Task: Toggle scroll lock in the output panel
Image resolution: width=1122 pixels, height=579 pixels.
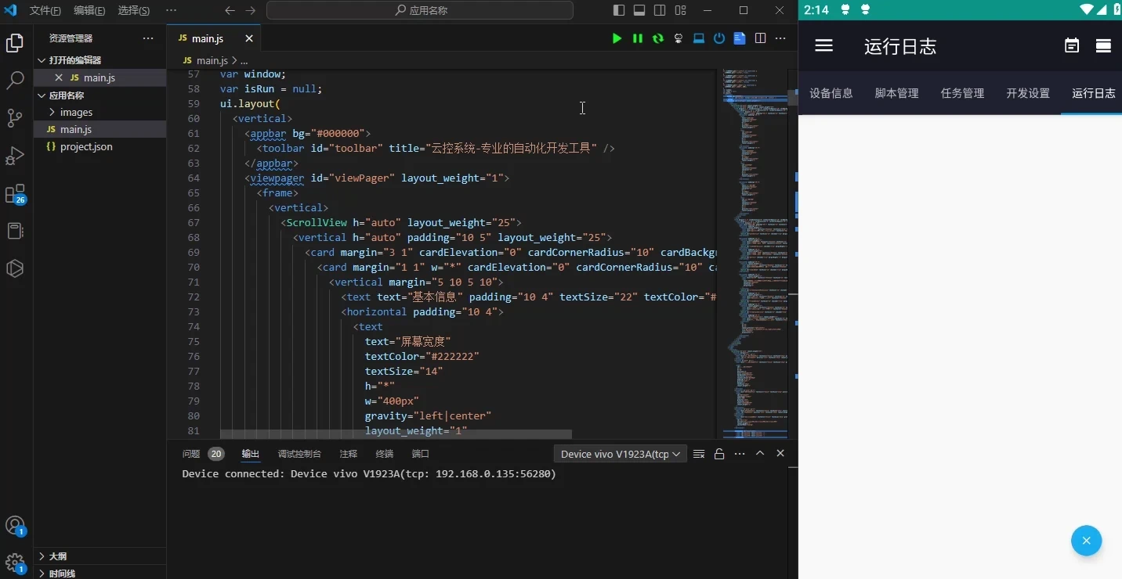Action: pos(718,454)
